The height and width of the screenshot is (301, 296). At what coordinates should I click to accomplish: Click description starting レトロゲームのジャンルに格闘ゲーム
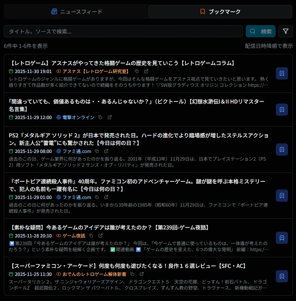139,82
